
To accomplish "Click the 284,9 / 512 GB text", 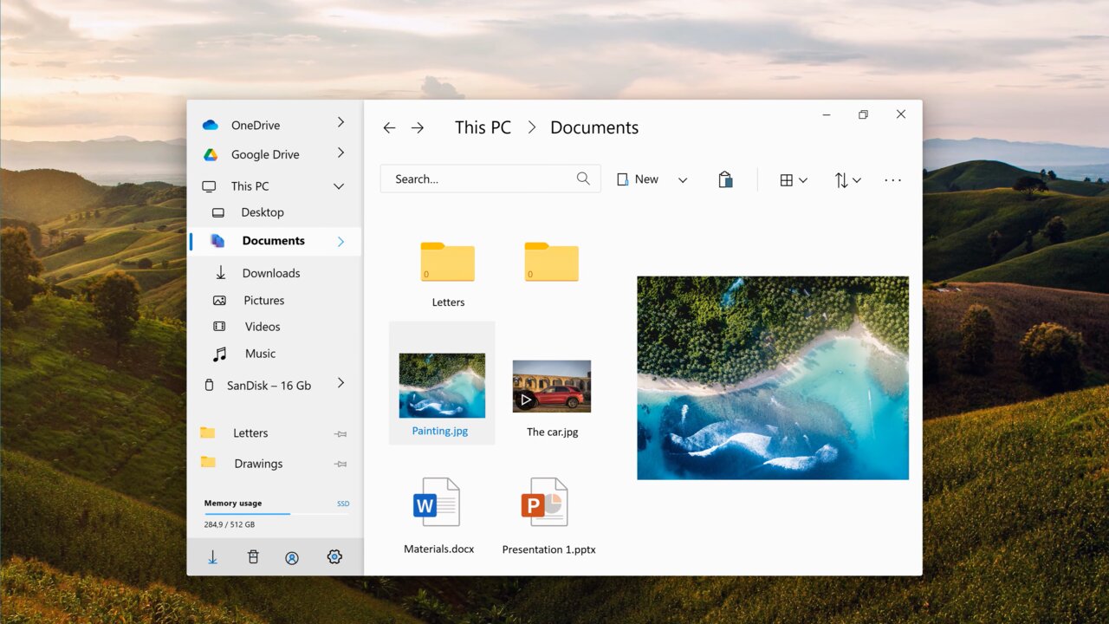I will pyautogui.click(x=230, y=524).
